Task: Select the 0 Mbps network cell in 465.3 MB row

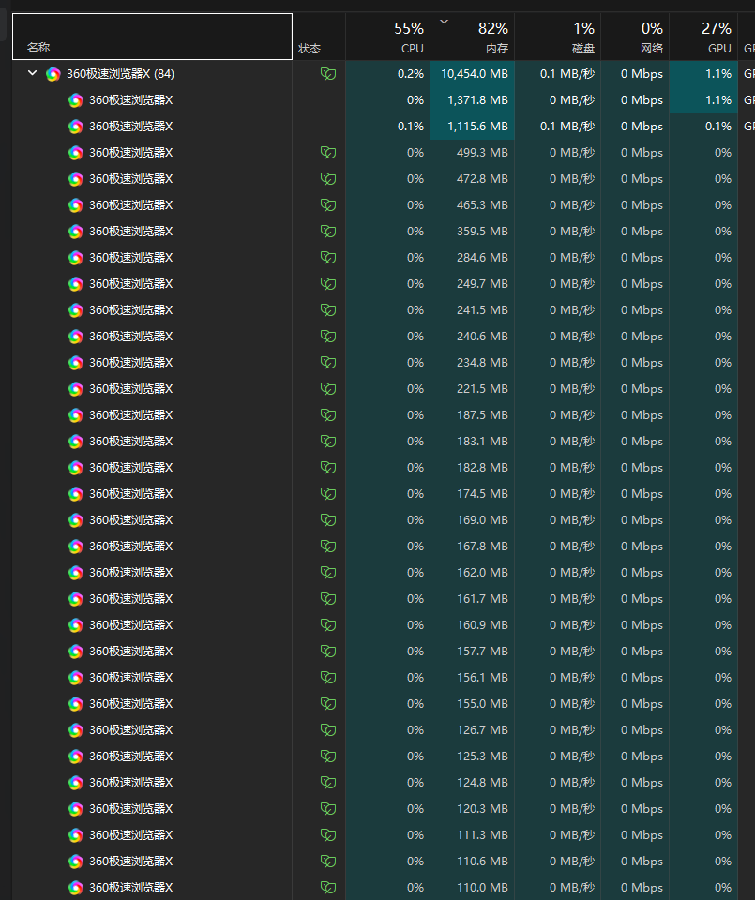Action: click(x=635, y=205)
